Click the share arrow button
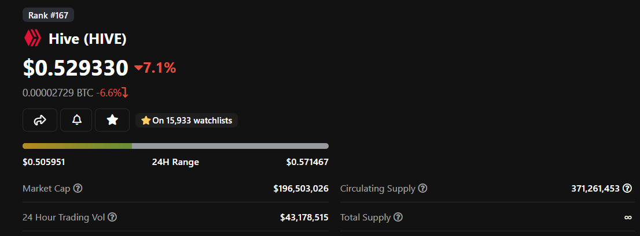Screen dimensions: 640x236 [x=40, y=120]
